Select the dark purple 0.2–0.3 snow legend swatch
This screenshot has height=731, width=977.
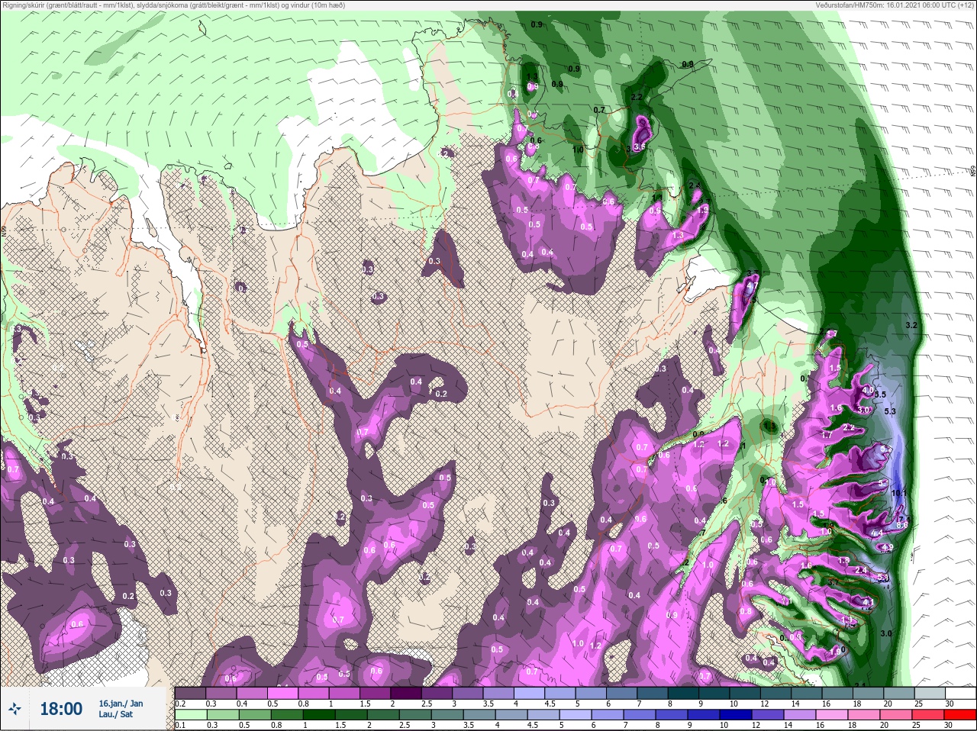coord(191,694)
